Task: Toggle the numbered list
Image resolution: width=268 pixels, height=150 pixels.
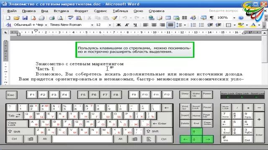Action: (x=193, y=25)
